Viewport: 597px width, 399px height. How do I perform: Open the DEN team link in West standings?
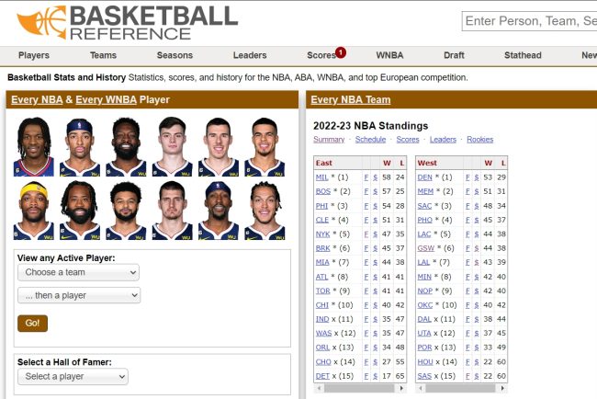click(424, 177)
